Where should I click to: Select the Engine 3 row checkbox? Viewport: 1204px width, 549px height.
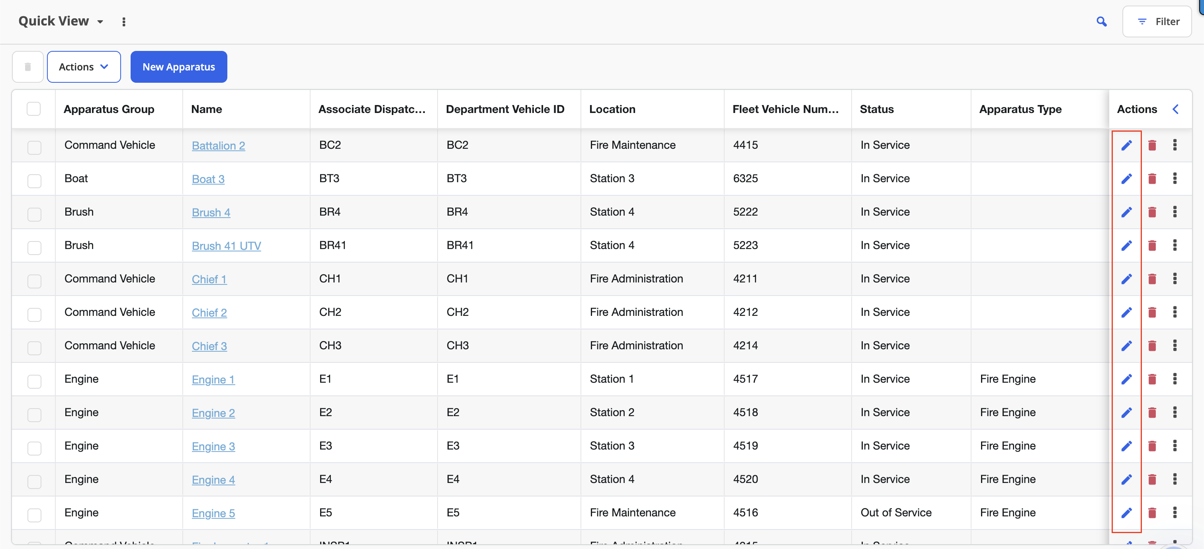coord(35,448)
